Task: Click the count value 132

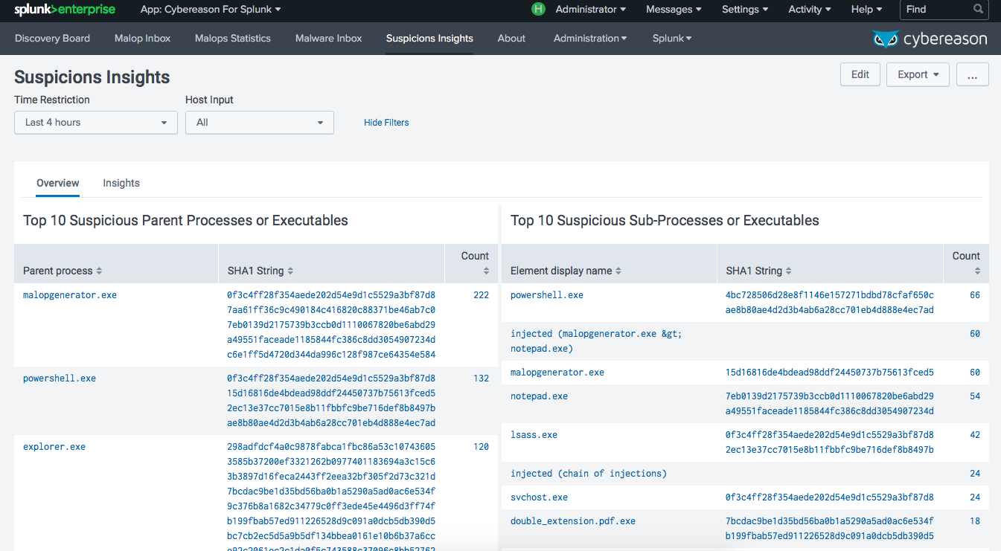Action: tap(481, 378)
